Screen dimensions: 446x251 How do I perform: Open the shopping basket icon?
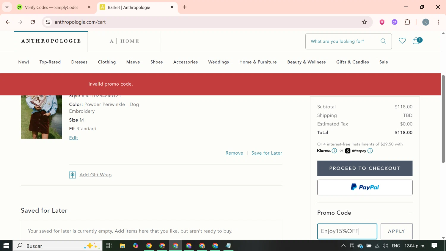click(x=417, y=41)
